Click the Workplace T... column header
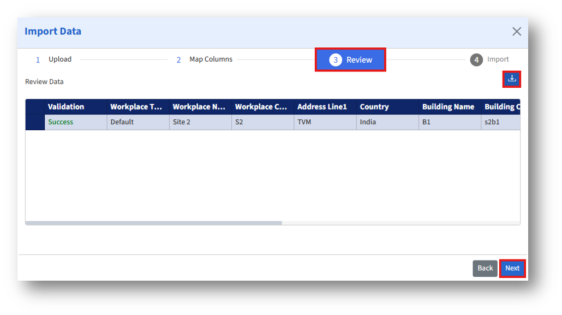Viewport: 562px width, 315px height. tap(138, 107)
